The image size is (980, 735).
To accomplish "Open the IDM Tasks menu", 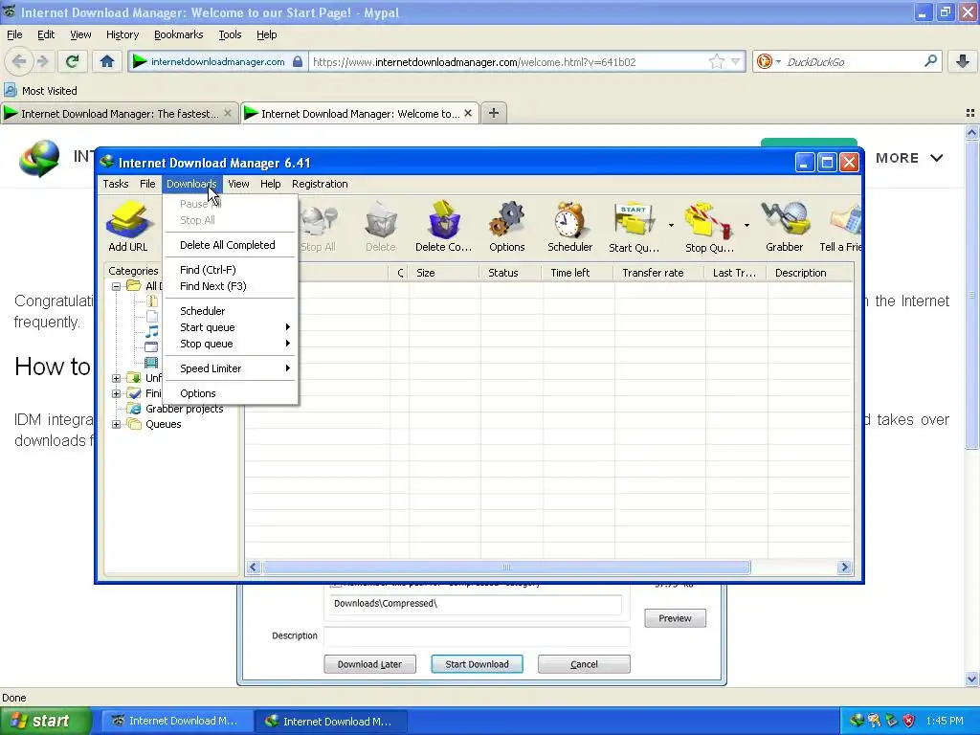I will (116, 184).
